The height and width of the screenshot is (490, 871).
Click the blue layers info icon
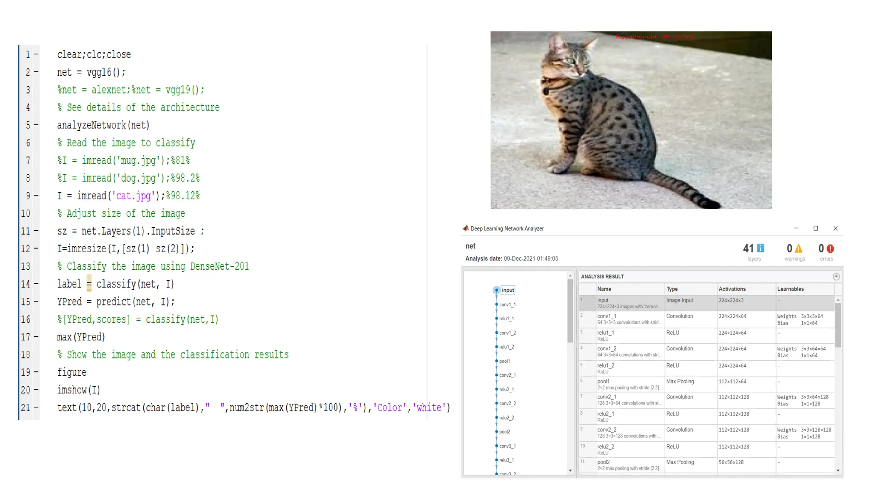[761, 248]
